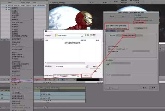Image resolution: width=165 pixels, height=111 pixels.
Task: Click the up one level folder icon
Action: click(88, 35)
